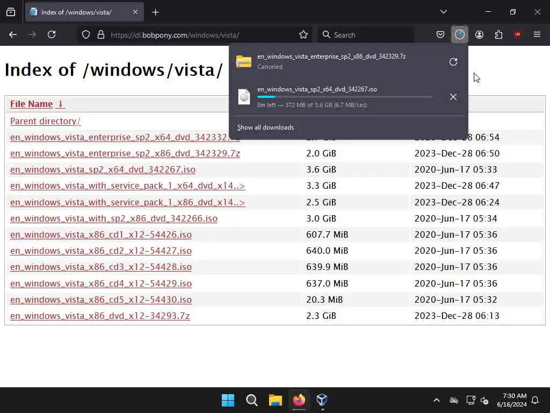Open VirtualBox from taskbar
550x413 pixels.
322,400
